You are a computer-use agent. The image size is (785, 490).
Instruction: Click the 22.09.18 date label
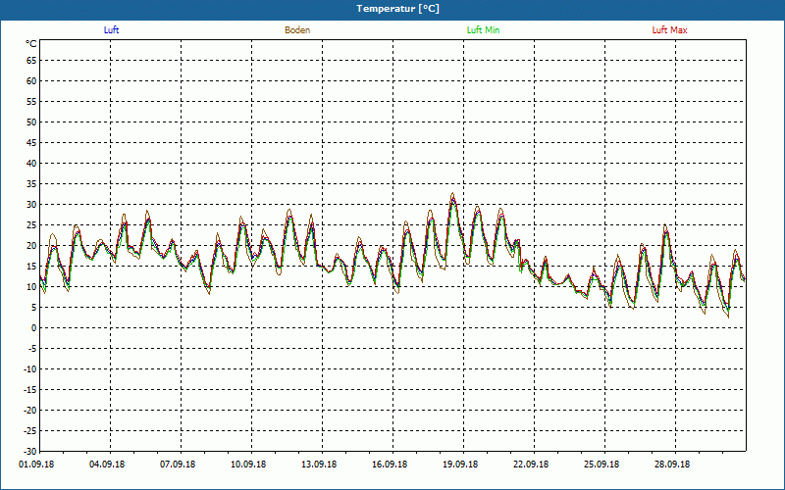(531, 465)
